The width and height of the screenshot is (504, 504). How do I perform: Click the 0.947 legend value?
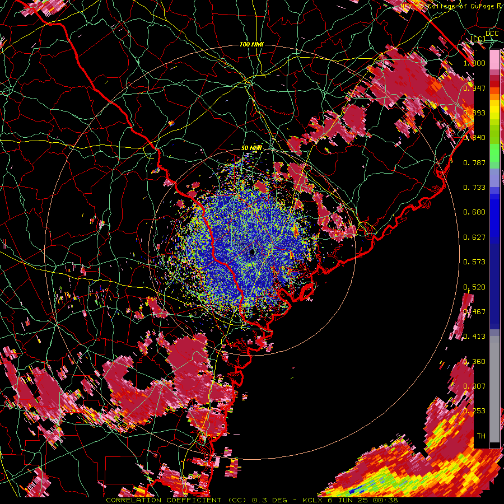(x=474, y=88)
